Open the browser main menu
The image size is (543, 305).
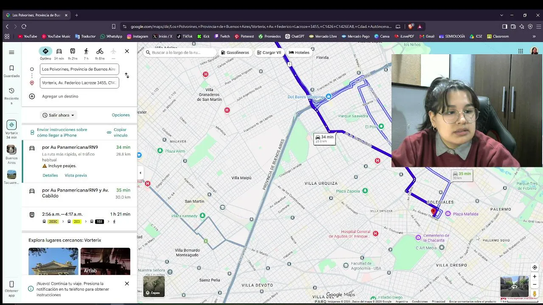tap(538, 26)
